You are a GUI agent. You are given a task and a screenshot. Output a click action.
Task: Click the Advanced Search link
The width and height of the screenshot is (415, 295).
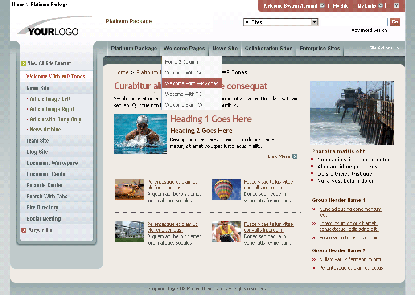point(369,30)
